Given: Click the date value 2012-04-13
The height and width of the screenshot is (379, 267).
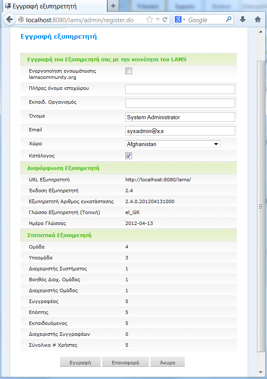Looking at the screenshot, I should tap(139, 223).
